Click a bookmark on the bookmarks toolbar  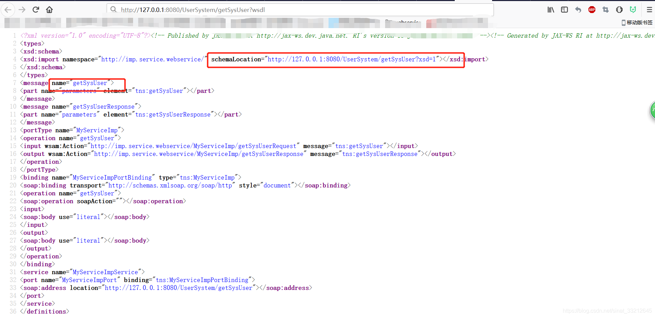[x=403, y=22]
